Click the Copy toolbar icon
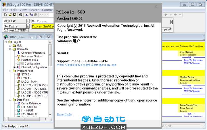Image resolution: width=207 pixels, height=130 pixels. click(31, 15)
